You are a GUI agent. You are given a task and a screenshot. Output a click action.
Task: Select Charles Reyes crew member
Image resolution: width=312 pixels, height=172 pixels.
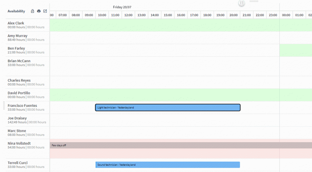coord(19,80)
